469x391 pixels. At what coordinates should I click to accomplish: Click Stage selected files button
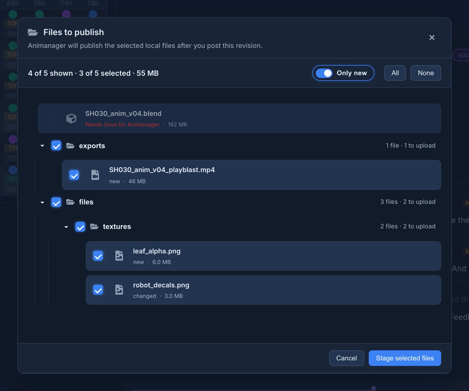coord(405,358)
